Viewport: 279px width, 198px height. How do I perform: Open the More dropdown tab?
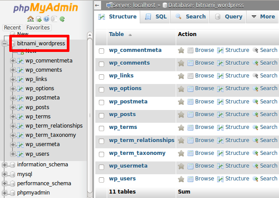[262, 17]
